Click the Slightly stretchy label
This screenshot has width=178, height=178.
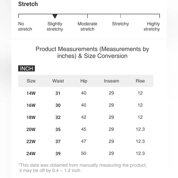tap(55, 26)
